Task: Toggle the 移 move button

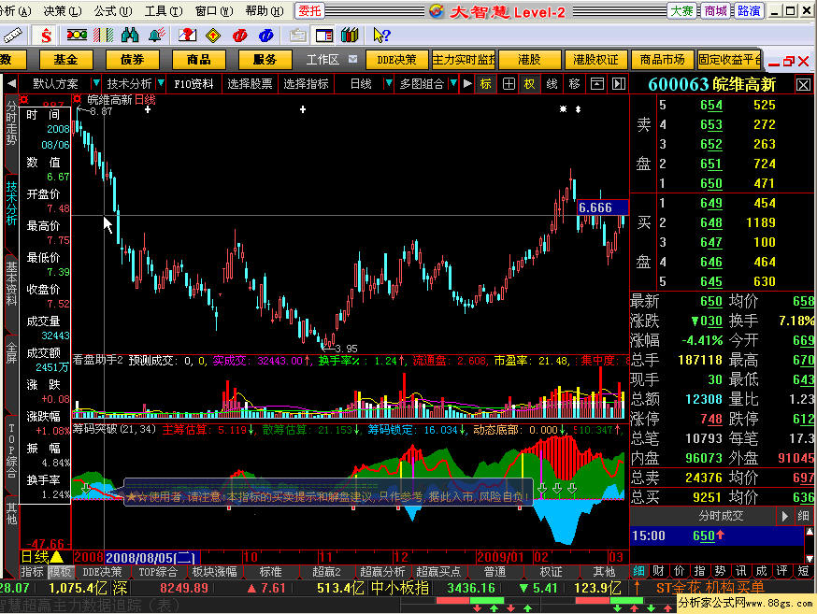Action: [x=574, y=84]
